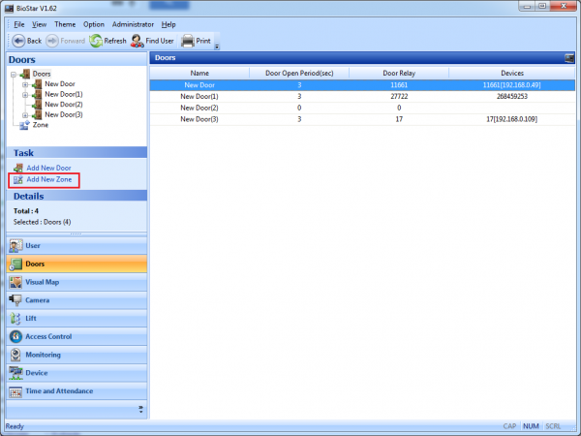Open the toolbar overflow dropdown arrow
Screen dimensions: 581x436
217,46
